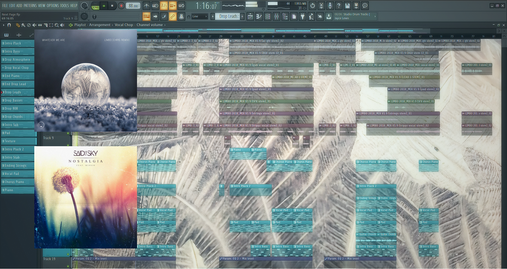Click arrow left of Drop Leads pattern

click(213, 17)
